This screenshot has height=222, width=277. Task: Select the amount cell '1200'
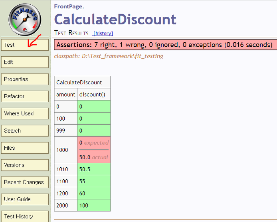point(66,193)
